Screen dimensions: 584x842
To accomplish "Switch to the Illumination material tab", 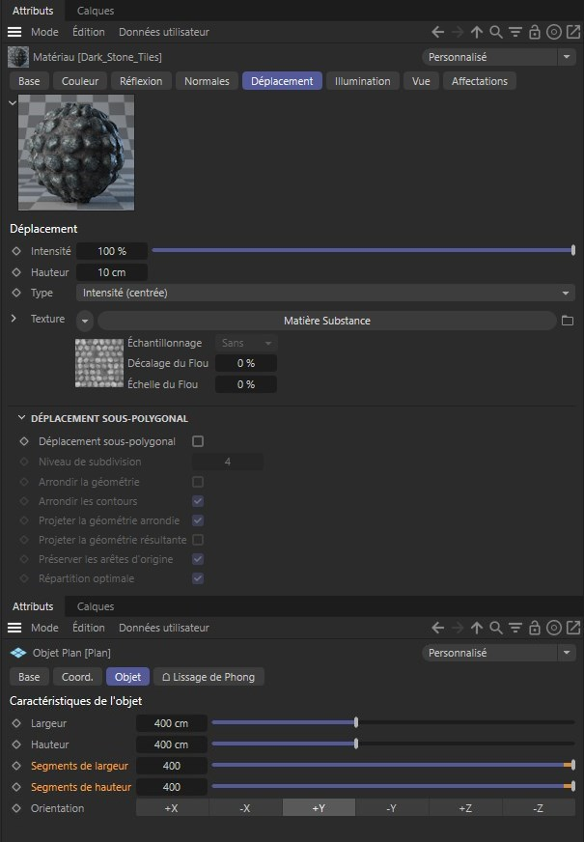I will 362,81.
